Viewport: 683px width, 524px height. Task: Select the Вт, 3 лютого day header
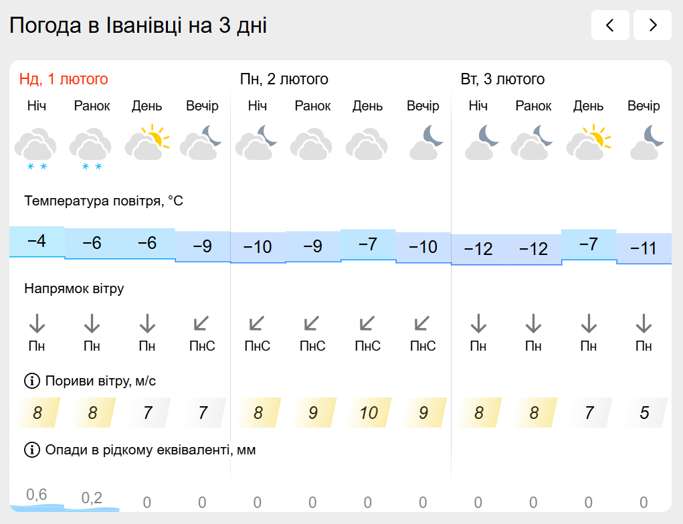tap(502, 79)
